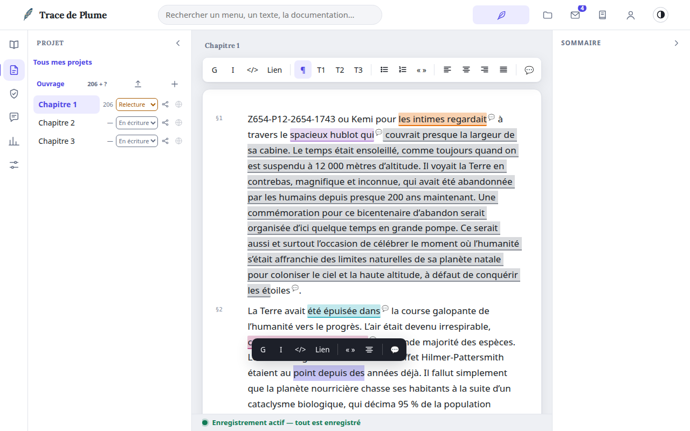The image size is (690, 431).
Task: Click the feather writing mode button
Action: pyautogui.click(x=501, y=15)
